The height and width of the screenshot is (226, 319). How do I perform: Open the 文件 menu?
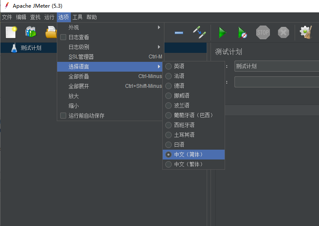[7, 17]
